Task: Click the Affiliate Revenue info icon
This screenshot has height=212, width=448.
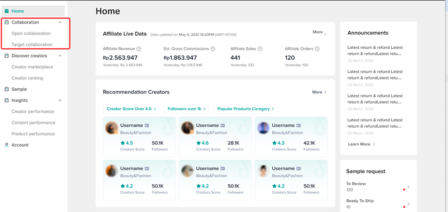Action: (x=139, y=49)
